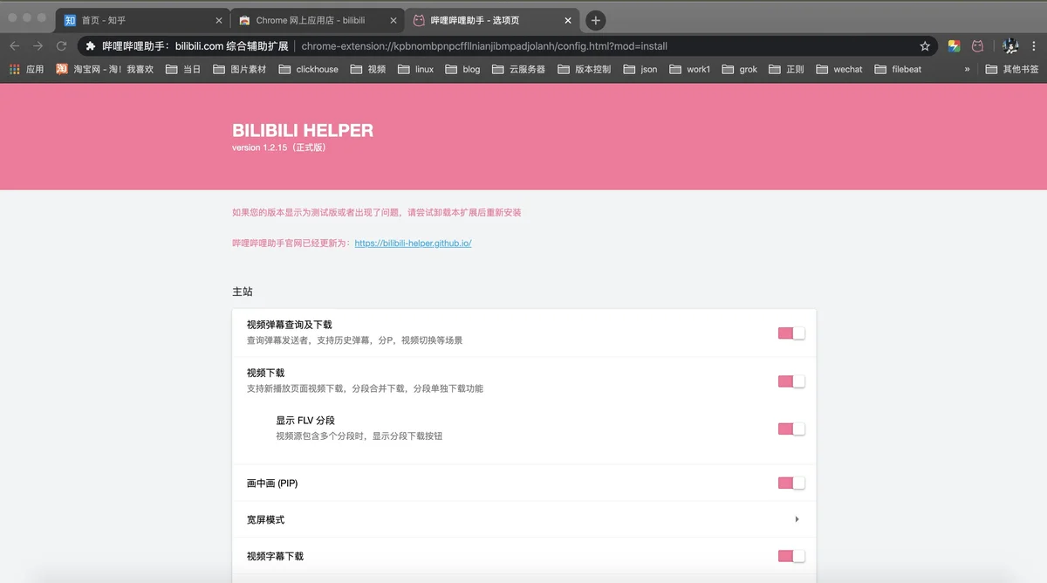Open the wechat bookmark folder
Image resolution: width=1047 pixels, height=583 pixels.
point(838,69)
